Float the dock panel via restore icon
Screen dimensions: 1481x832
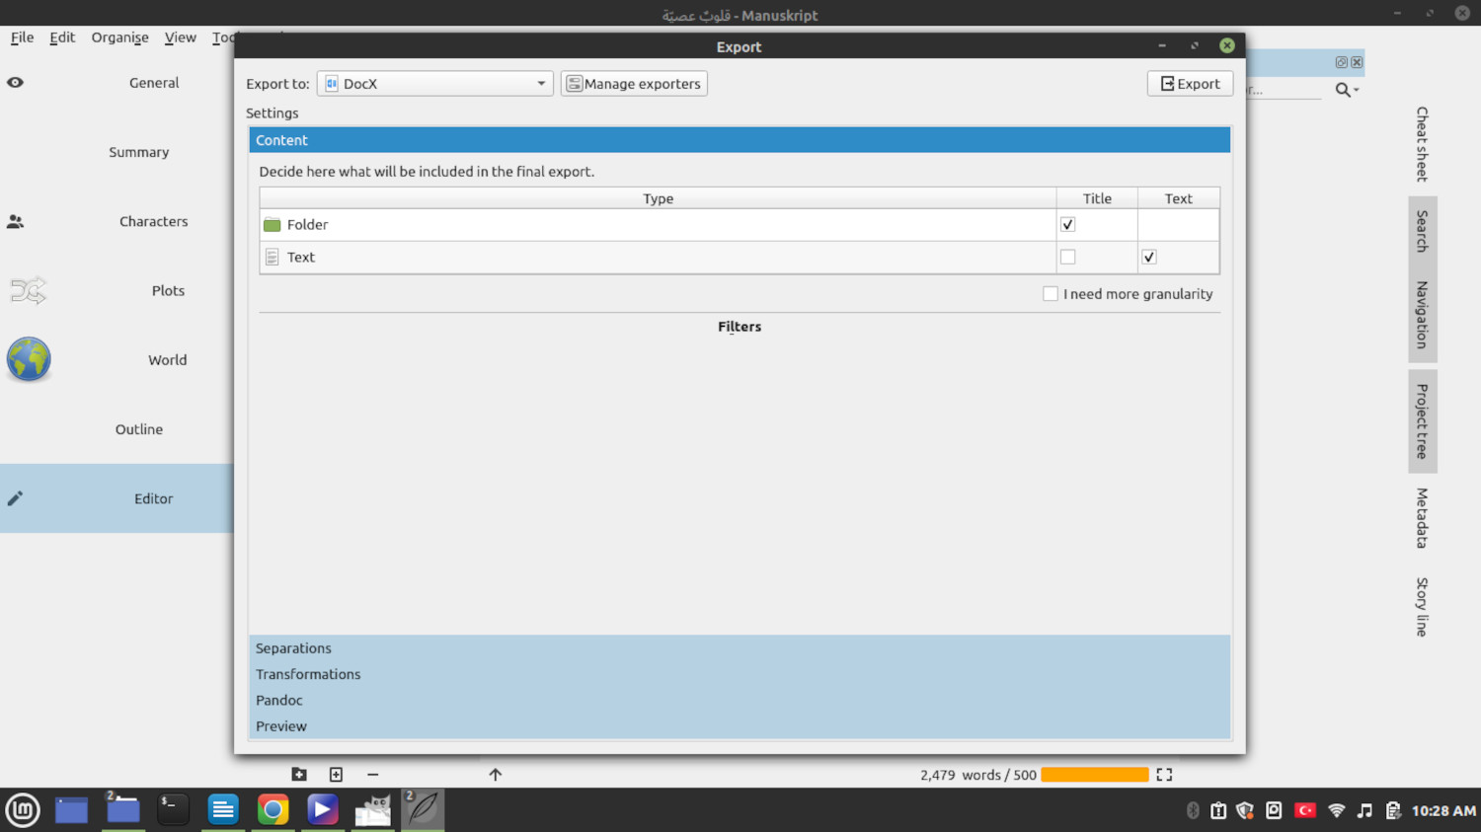click(x=1341, y=62)
